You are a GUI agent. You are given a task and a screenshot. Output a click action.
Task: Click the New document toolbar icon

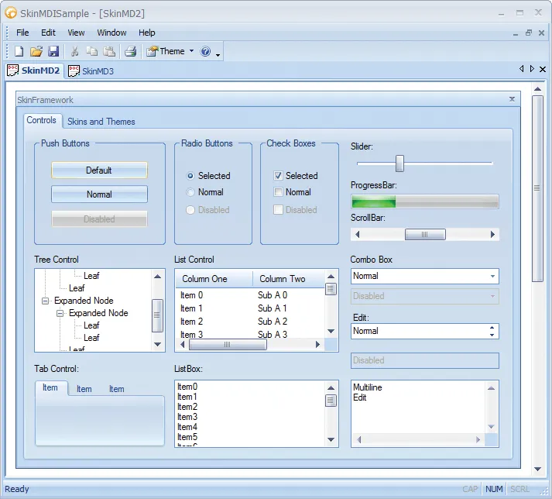pyautogui.click(x=19, y=51)
